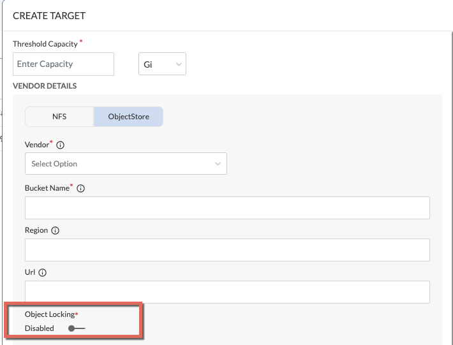Click the Disabled status label
The height and width of the screenshot is (345, 453).
pos(40,328)
